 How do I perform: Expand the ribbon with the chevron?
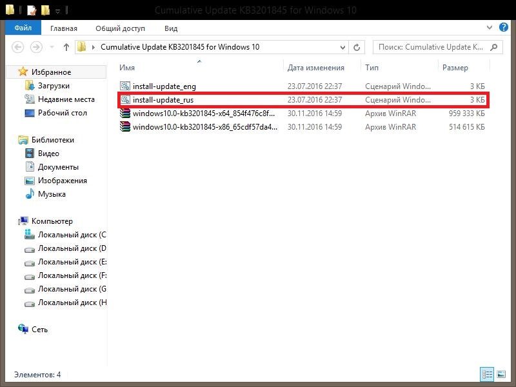pyautogui.click(x=490, y=28)
